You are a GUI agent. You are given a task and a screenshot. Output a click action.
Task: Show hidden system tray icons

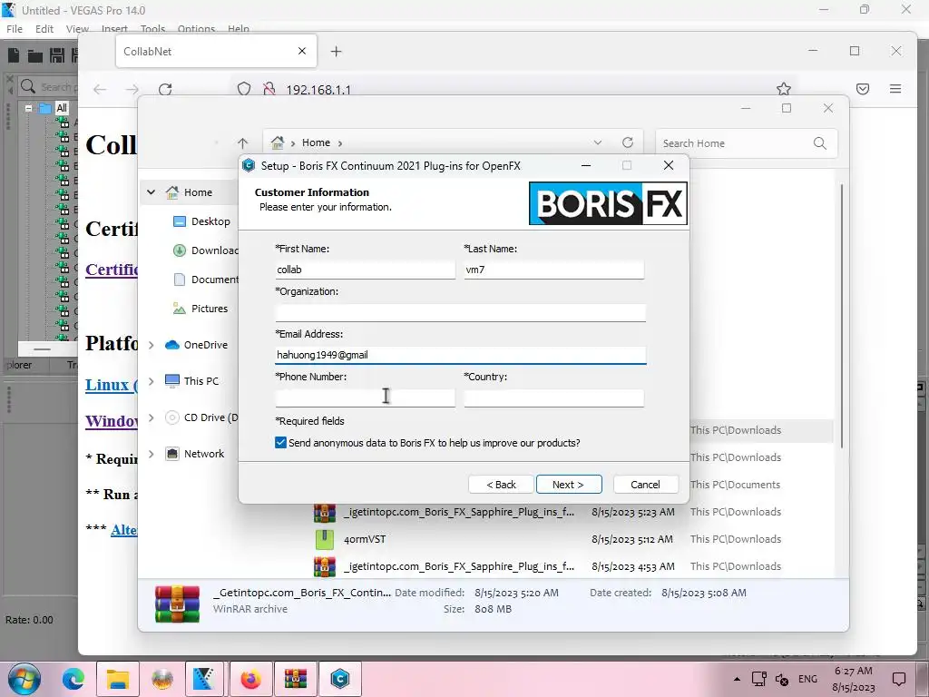point(737,679)
